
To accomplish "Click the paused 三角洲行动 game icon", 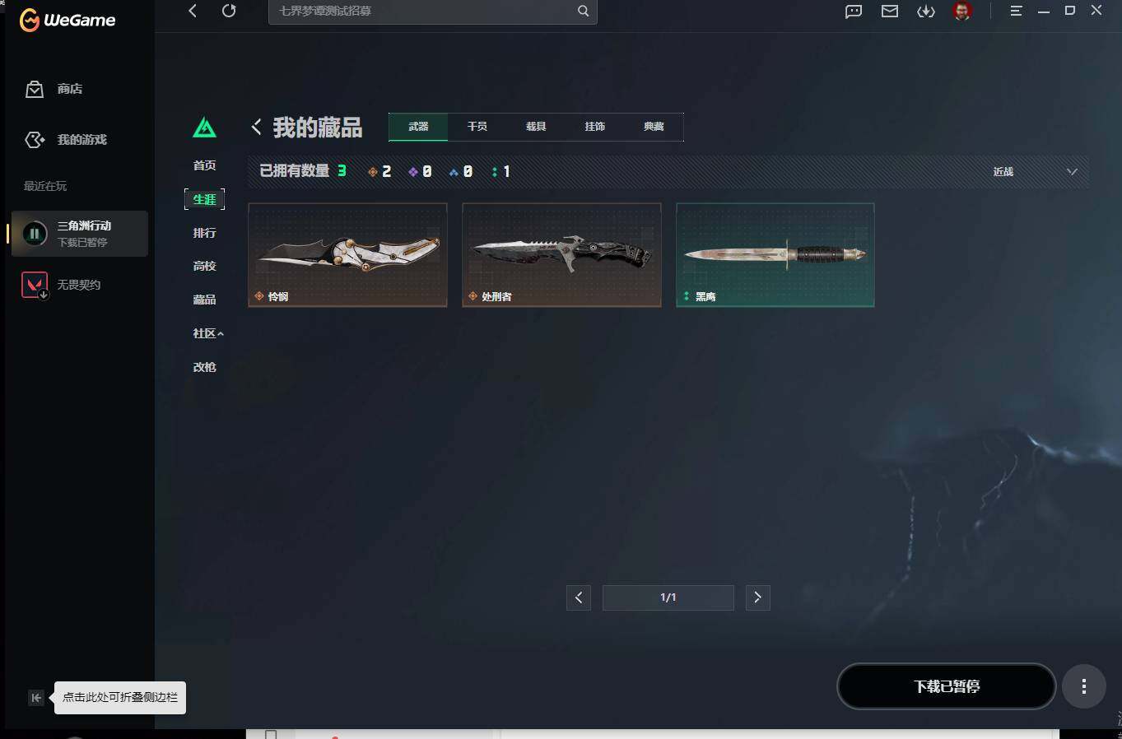I will click(35, 234).
